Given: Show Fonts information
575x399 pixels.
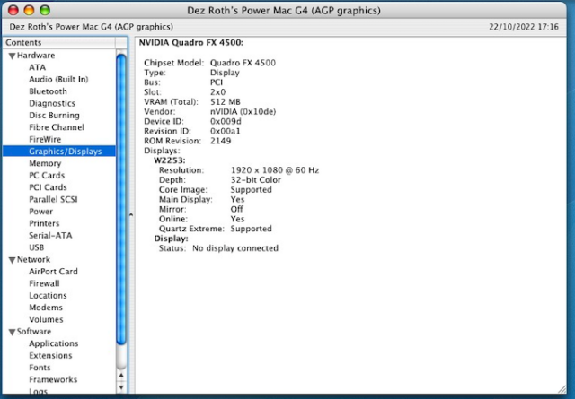Looking at the screenshot, I should (40, 368).
